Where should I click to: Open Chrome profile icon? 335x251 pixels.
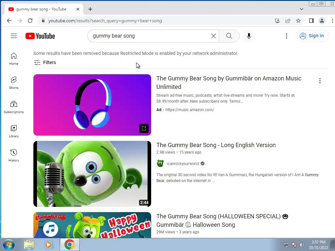click(x=322, y=21)
